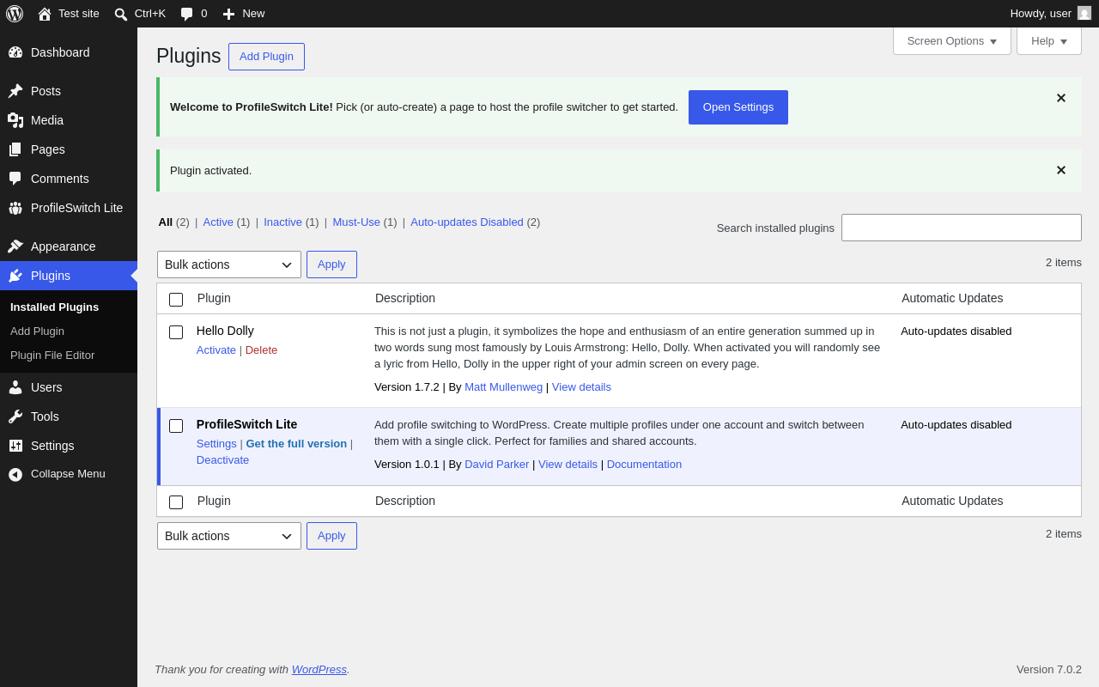Open the Posts menu
The image size is (1099, 687).
[x=69, y=91]
